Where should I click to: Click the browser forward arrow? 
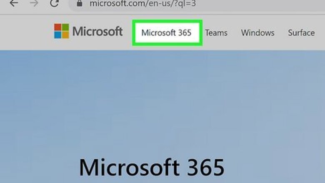point(34,3)
